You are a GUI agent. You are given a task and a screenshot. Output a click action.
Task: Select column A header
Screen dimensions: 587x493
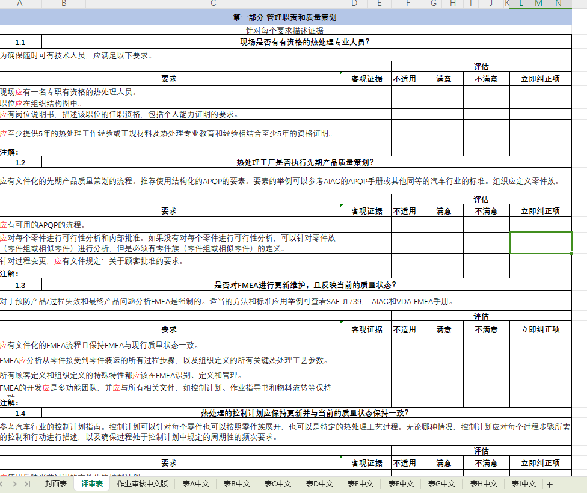click(x=20, y=4)
